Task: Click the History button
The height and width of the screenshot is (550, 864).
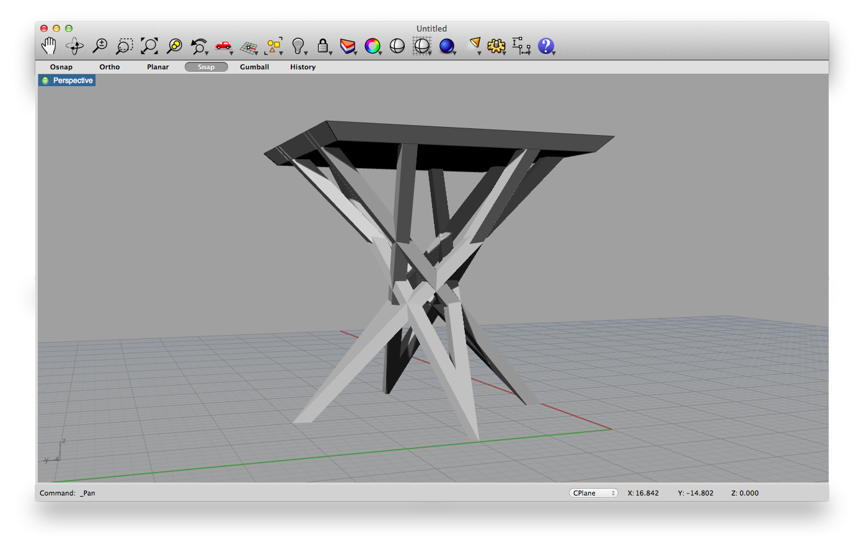Action: [302, 67]
